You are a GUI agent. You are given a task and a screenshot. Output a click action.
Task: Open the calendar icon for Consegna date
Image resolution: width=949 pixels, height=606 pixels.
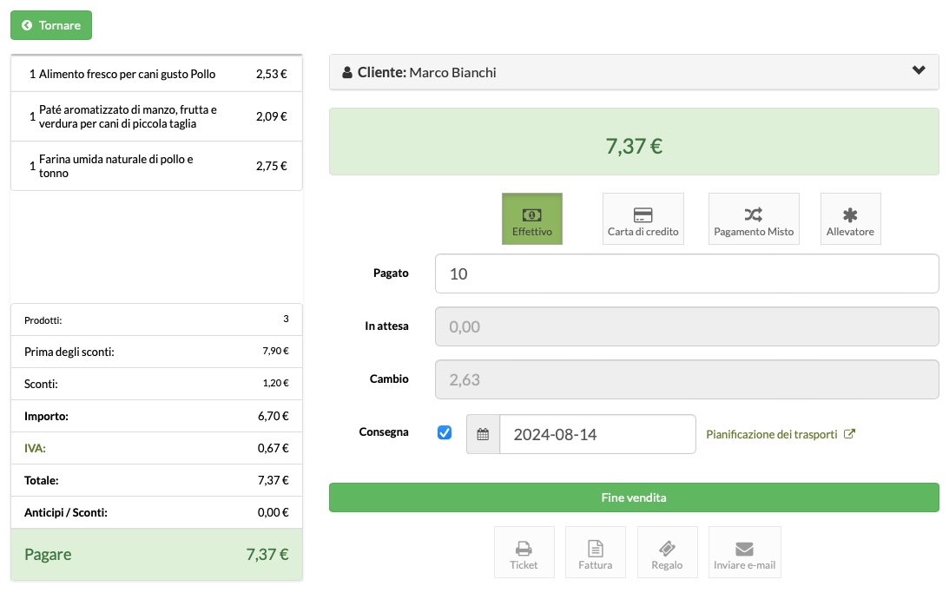click(483, 434)
